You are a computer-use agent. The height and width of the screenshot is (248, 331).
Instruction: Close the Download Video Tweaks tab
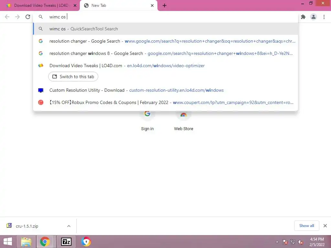point(75,6)
